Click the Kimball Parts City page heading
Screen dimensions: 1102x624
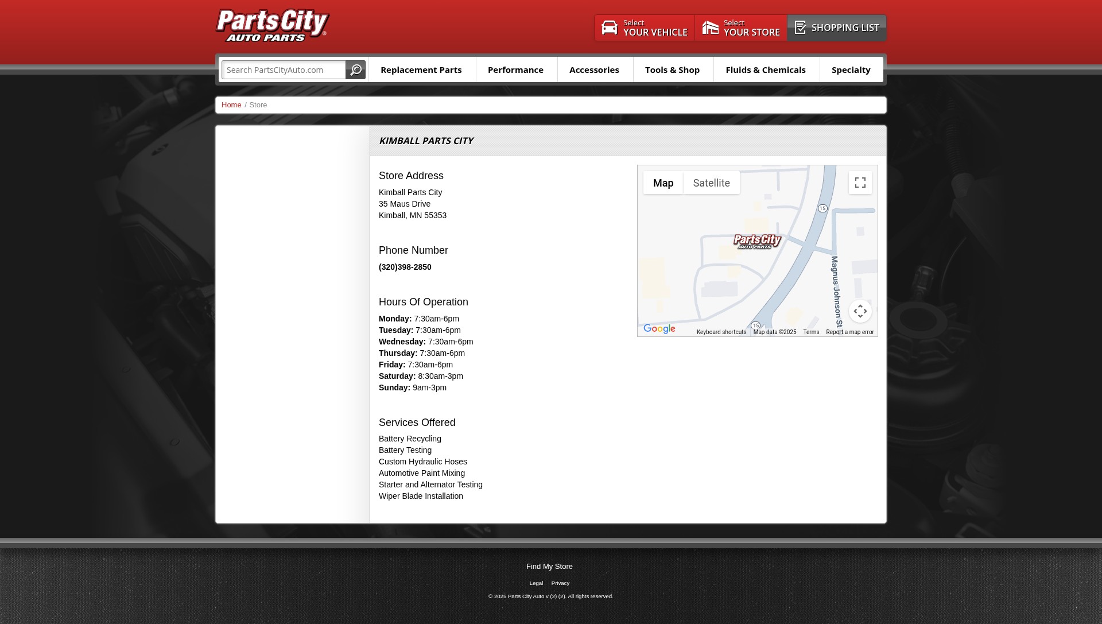pyautogui.click(x=426, y=141)
